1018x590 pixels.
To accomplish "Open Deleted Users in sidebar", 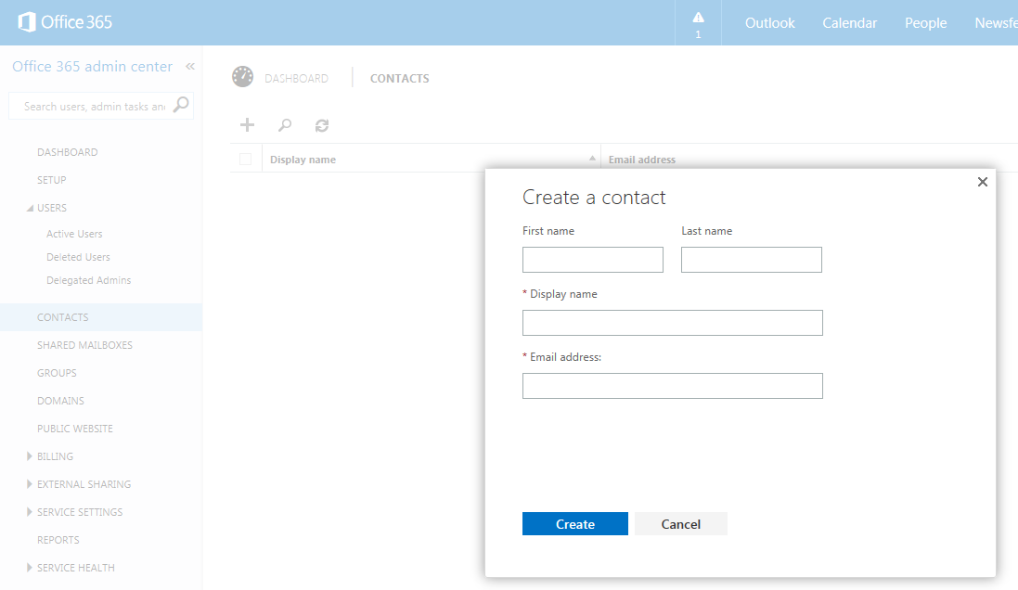I will pos(78,257).
